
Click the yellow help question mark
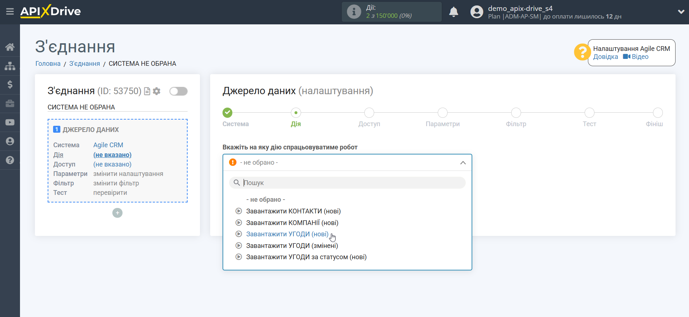(582, 52)
